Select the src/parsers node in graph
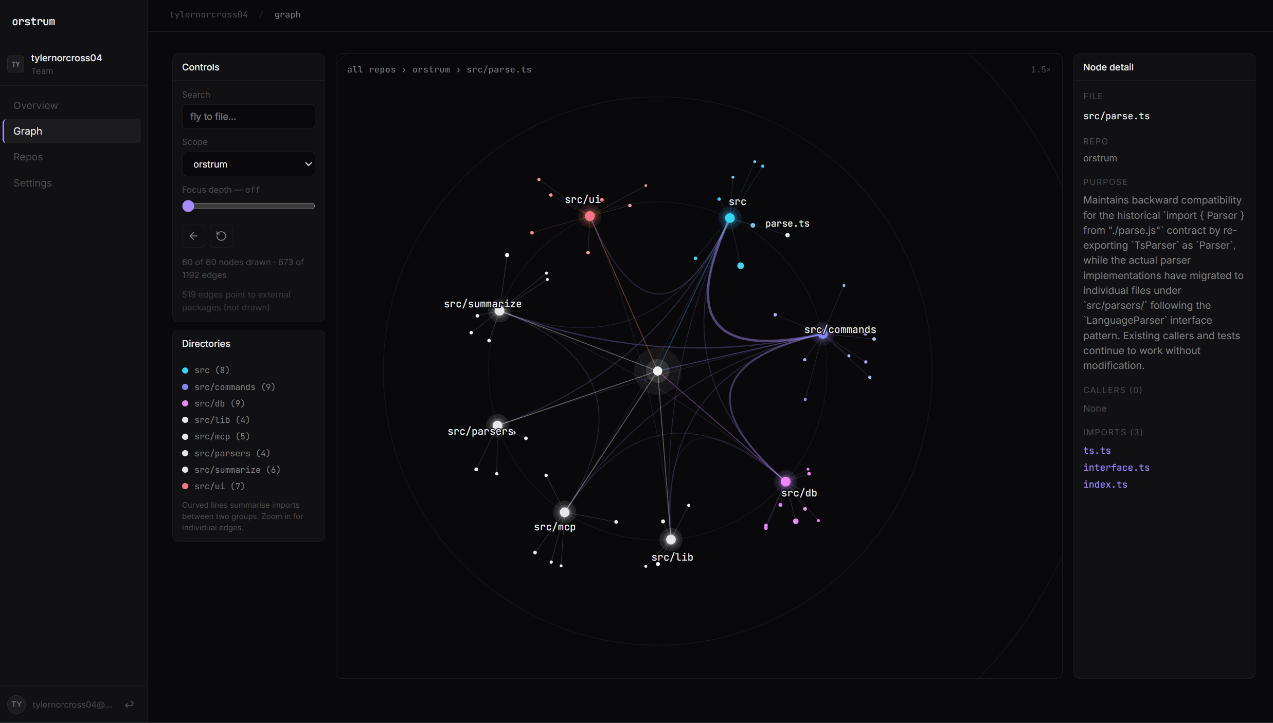Viewport: 1273px width, 723px height. click(497, 425)
